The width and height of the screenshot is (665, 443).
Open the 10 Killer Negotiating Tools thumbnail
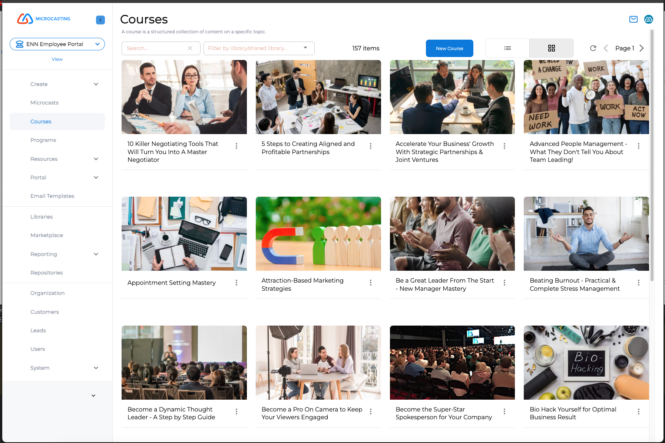tap(184, 97)
